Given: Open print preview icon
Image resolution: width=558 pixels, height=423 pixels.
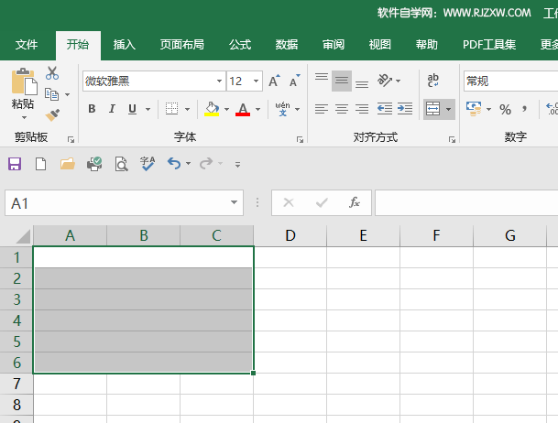Looking at the screenshot, I should pos(121,164).
